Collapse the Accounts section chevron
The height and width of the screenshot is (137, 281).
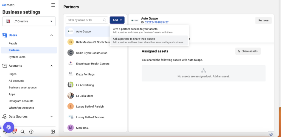coord(51,66)
